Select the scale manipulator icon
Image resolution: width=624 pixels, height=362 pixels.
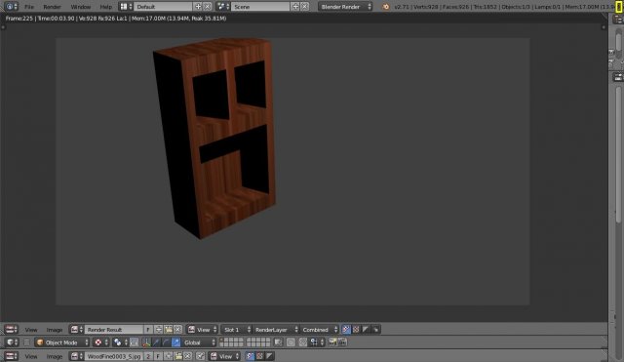175,342
